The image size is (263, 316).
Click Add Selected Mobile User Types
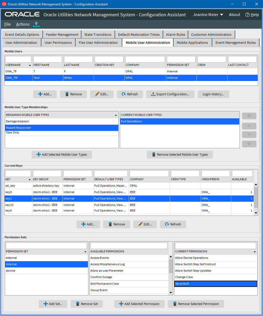[62, 155]
